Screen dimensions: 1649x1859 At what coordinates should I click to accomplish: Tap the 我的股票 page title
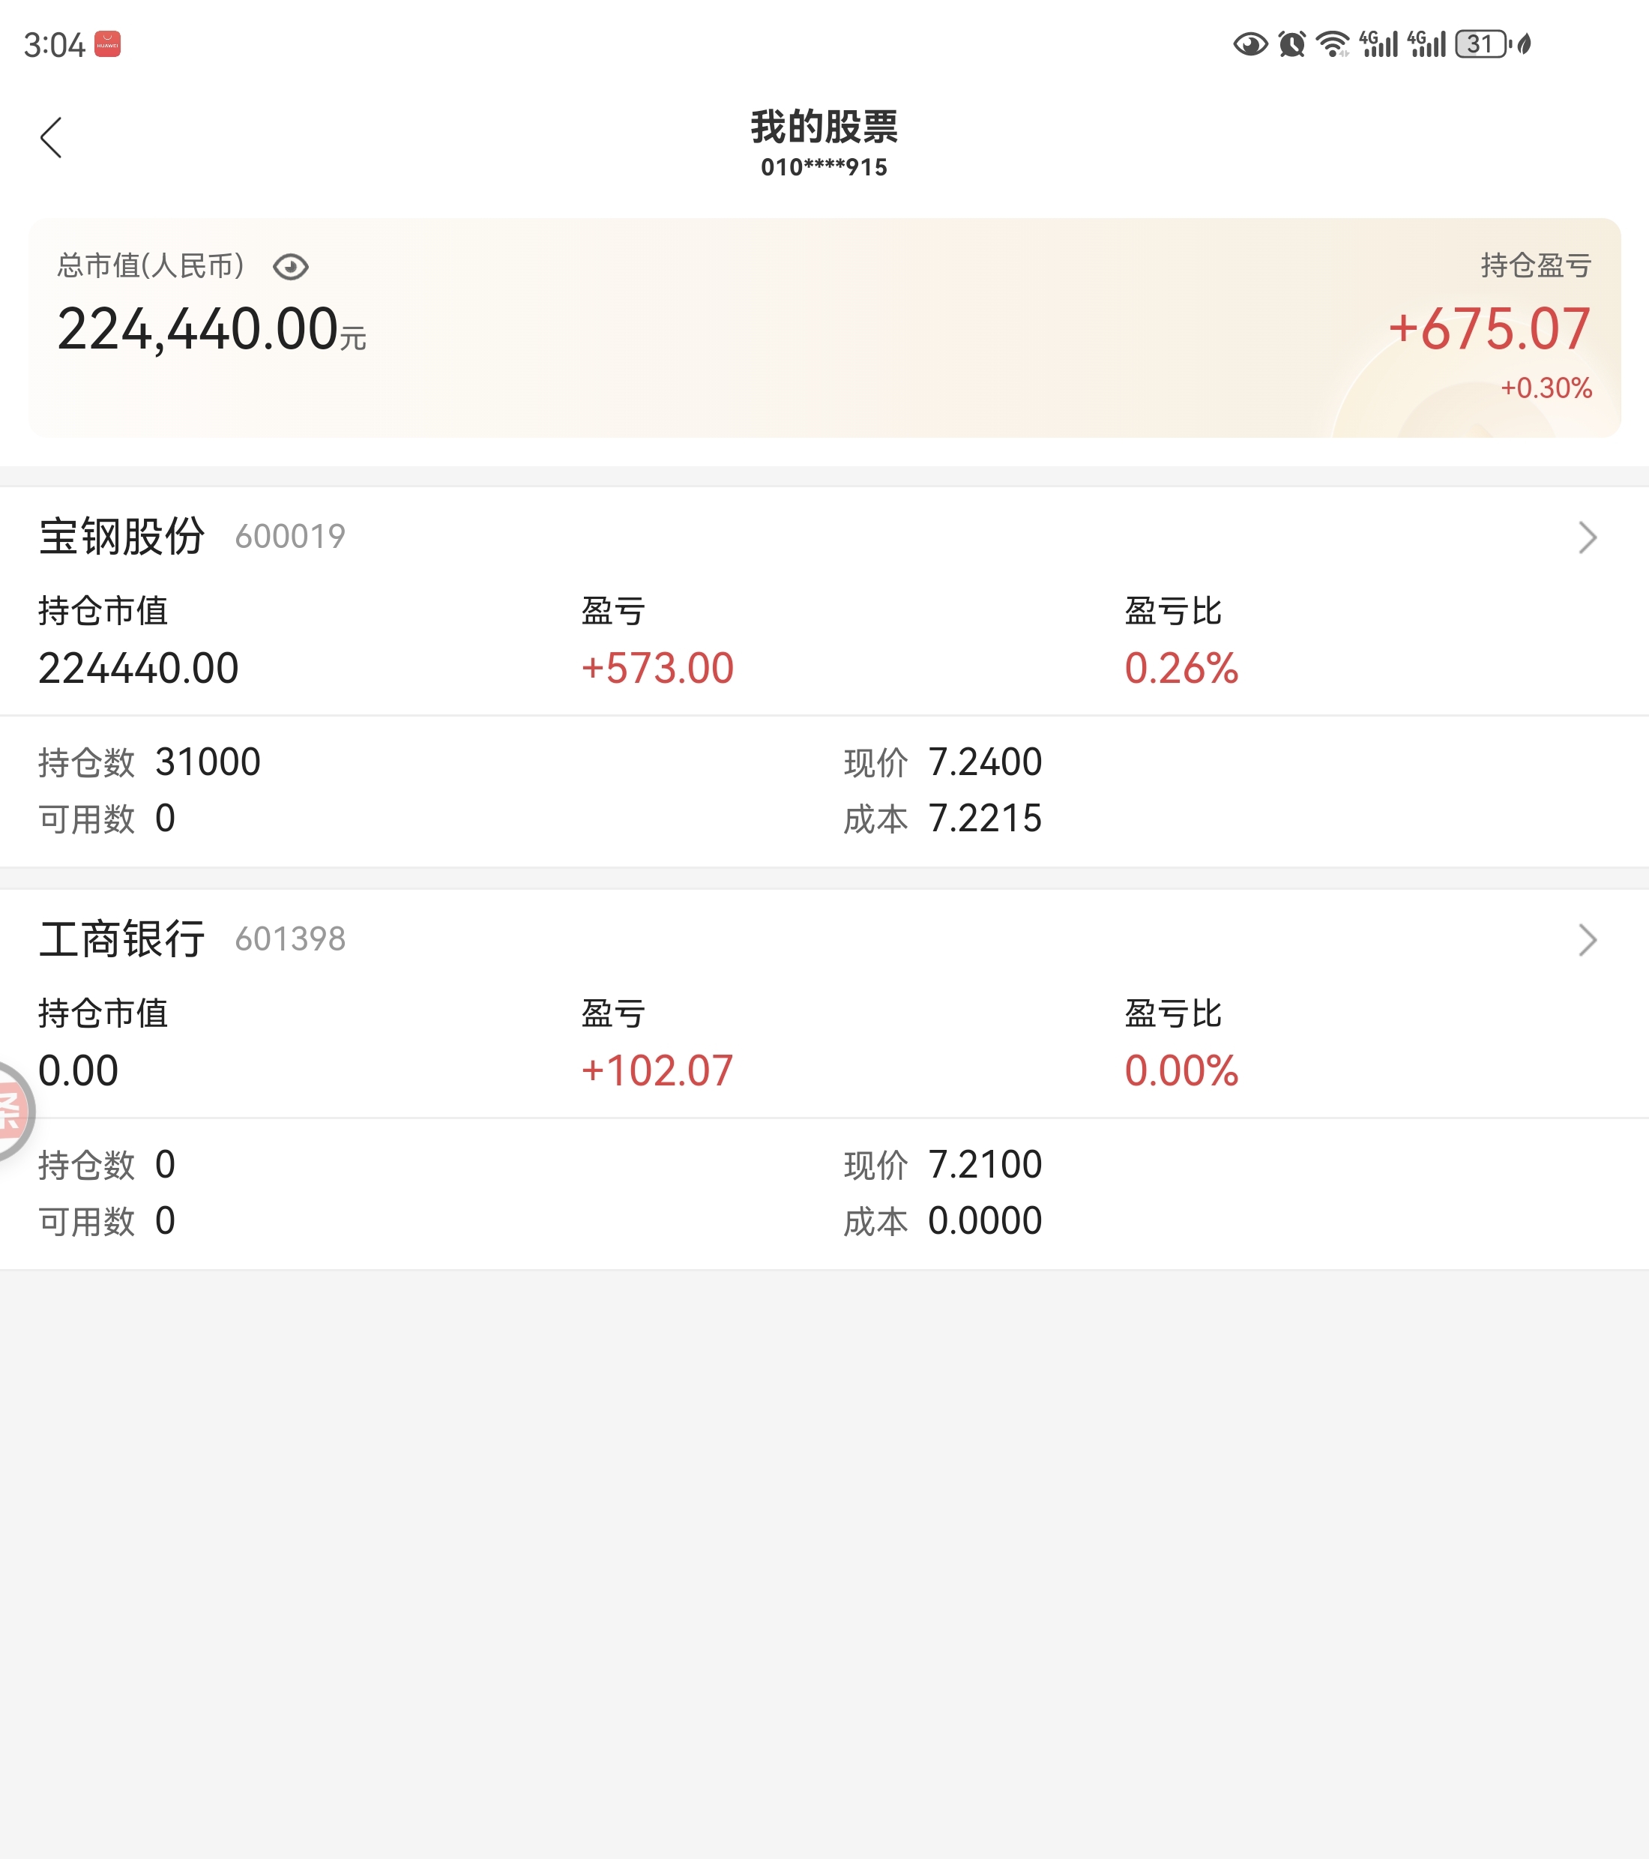(824, 127)
